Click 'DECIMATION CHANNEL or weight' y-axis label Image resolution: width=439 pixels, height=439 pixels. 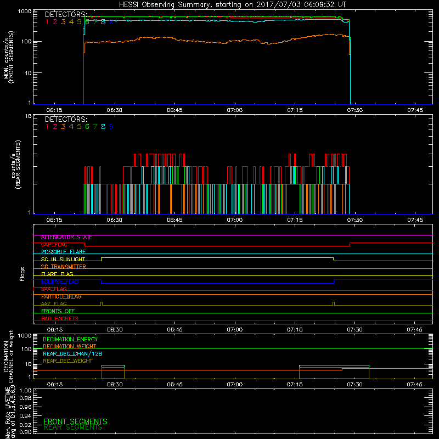pyautogui.click(x=8, y=357)
